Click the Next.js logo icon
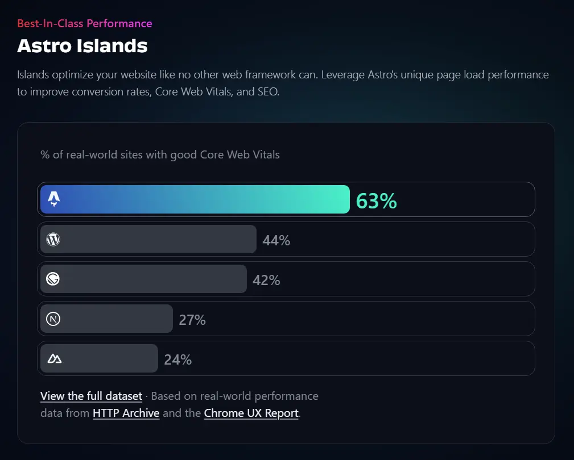This screenshot has width=574, height=460. (53, 319)
